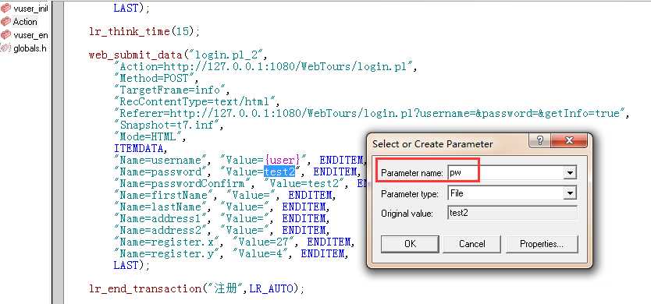Click the Original value field showing test2
The image size is (651, 304).
pos(512,213)
